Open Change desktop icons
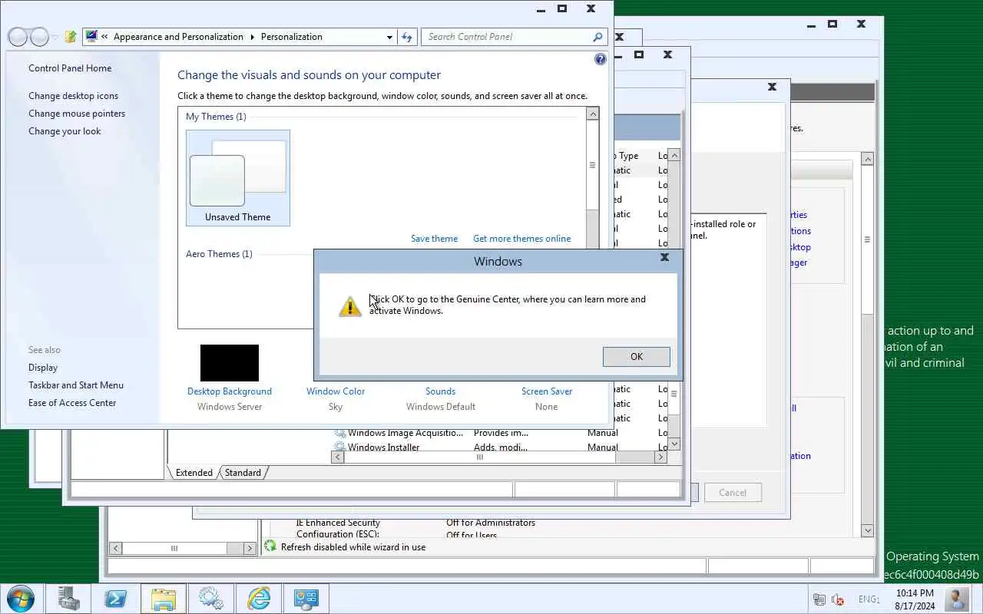The height and width of the screenshot is (614, 983). pyautogui.click(x=74, y=96)
